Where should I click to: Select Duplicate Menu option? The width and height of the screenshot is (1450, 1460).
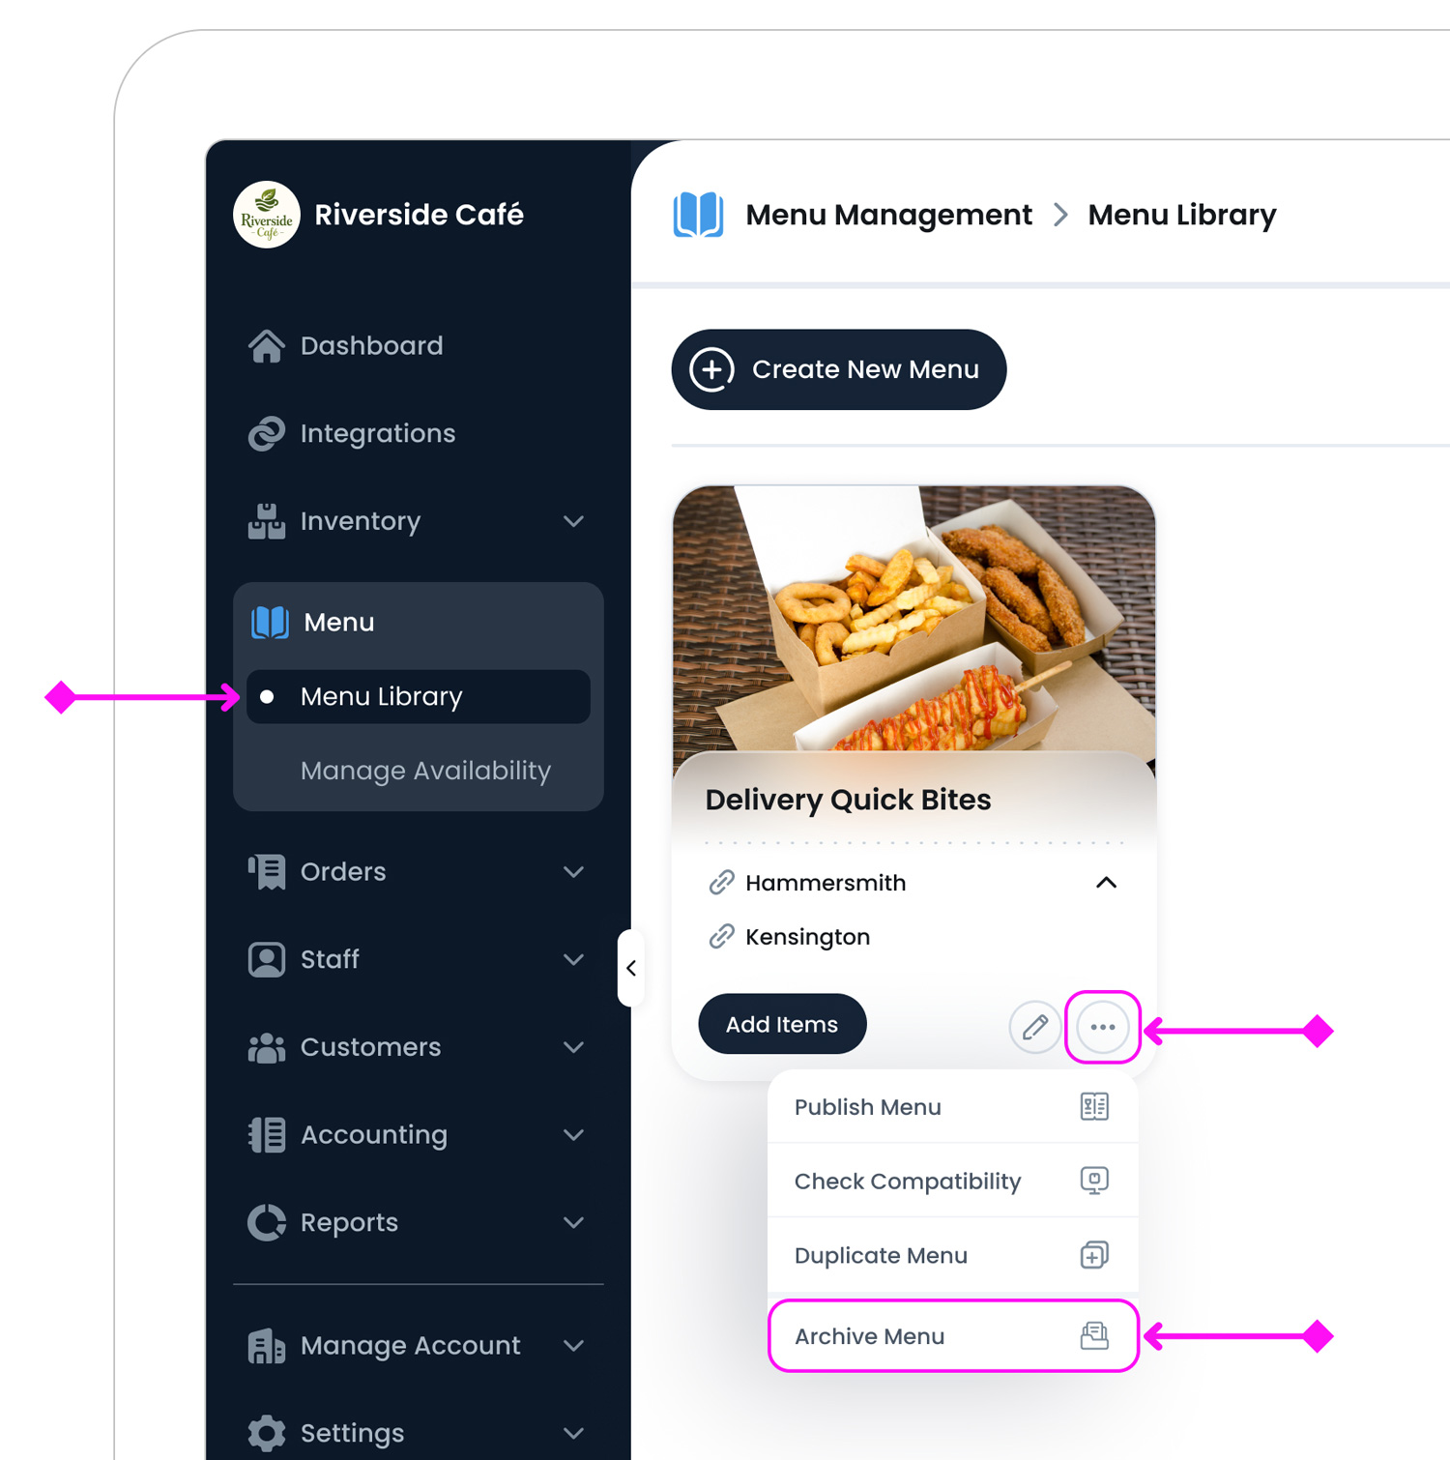[x=953, y=1255]
